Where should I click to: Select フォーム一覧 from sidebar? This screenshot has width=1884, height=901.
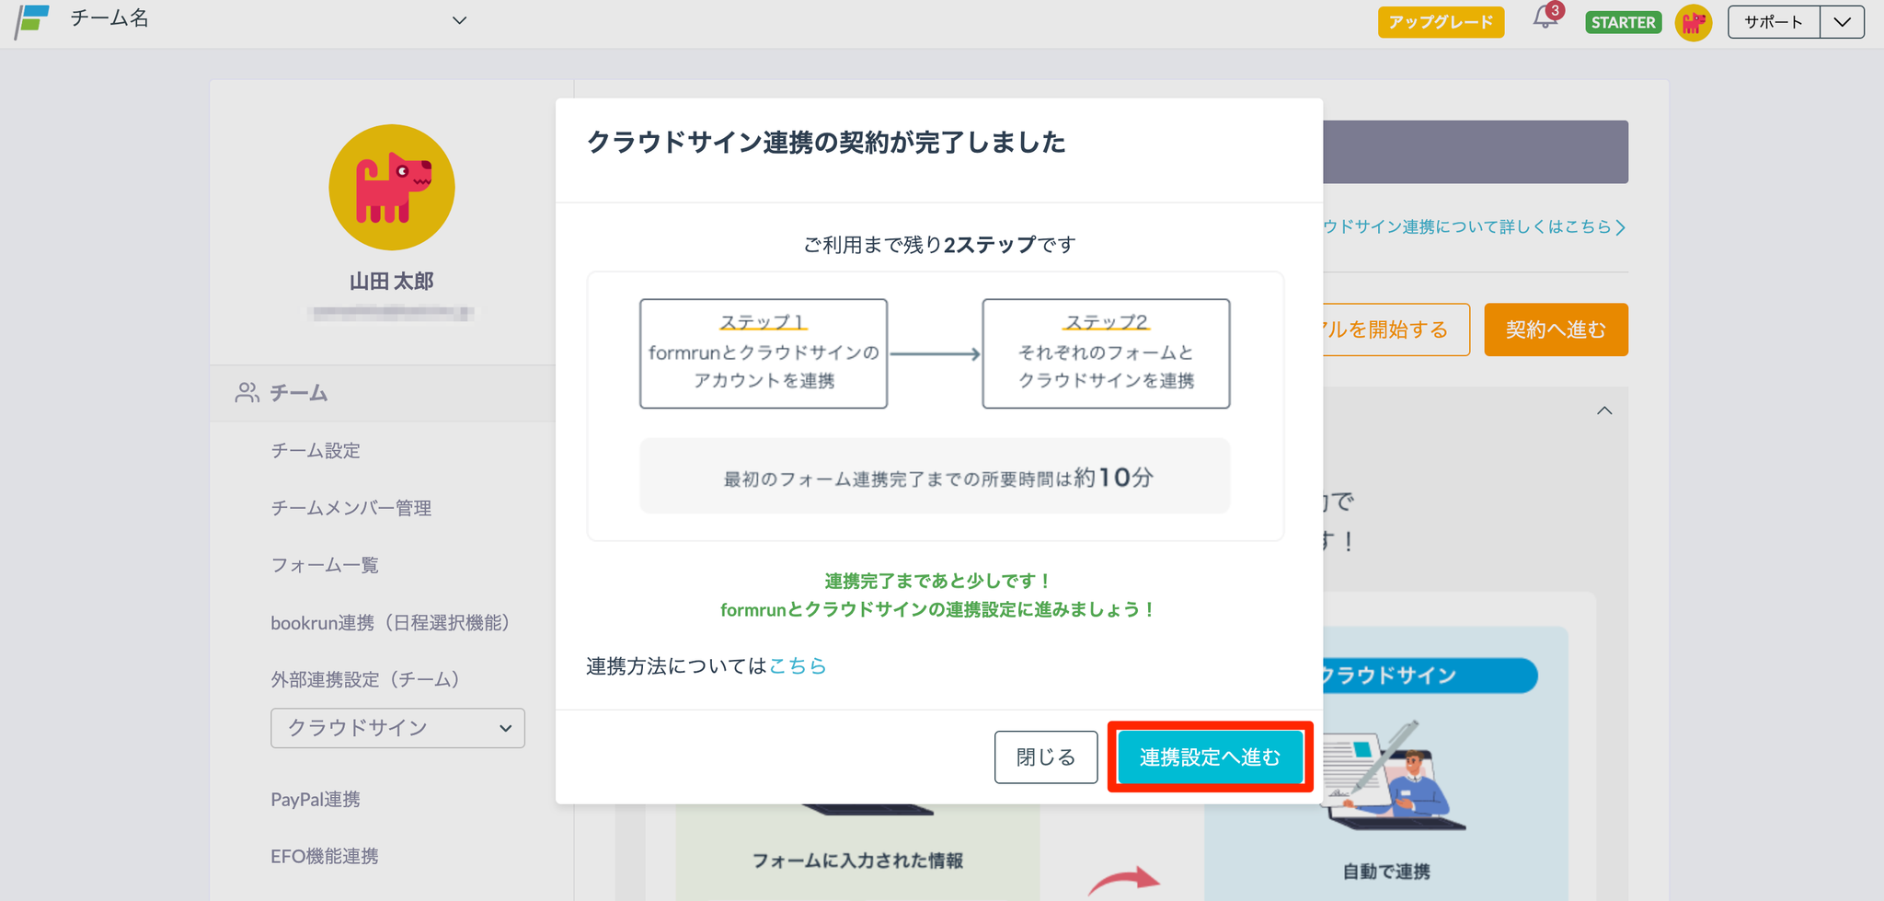(x=324, y=565)
